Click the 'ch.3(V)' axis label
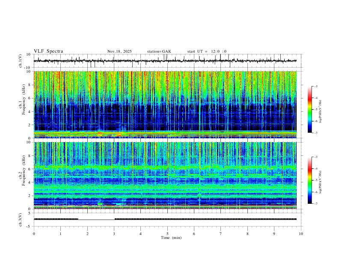Viewport: 339px width, 262px height. (x=21, y=220)
